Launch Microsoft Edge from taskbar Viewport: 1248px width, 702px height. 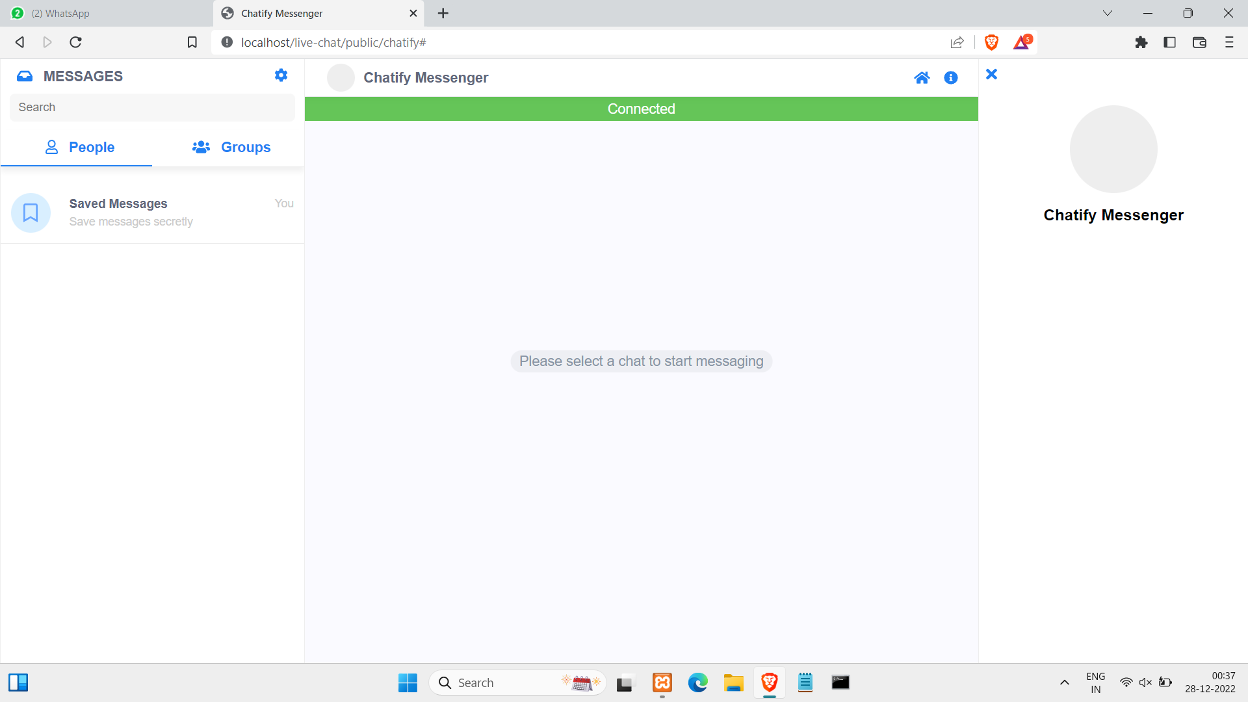click(697, 682)
